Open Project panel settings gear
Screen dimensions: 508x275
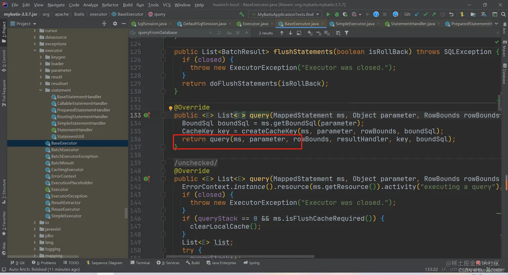[x=115, y=24]
